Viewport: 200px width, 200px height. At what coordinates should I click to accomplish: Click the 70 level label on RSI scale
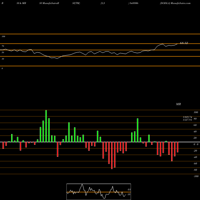pos(3,46)
